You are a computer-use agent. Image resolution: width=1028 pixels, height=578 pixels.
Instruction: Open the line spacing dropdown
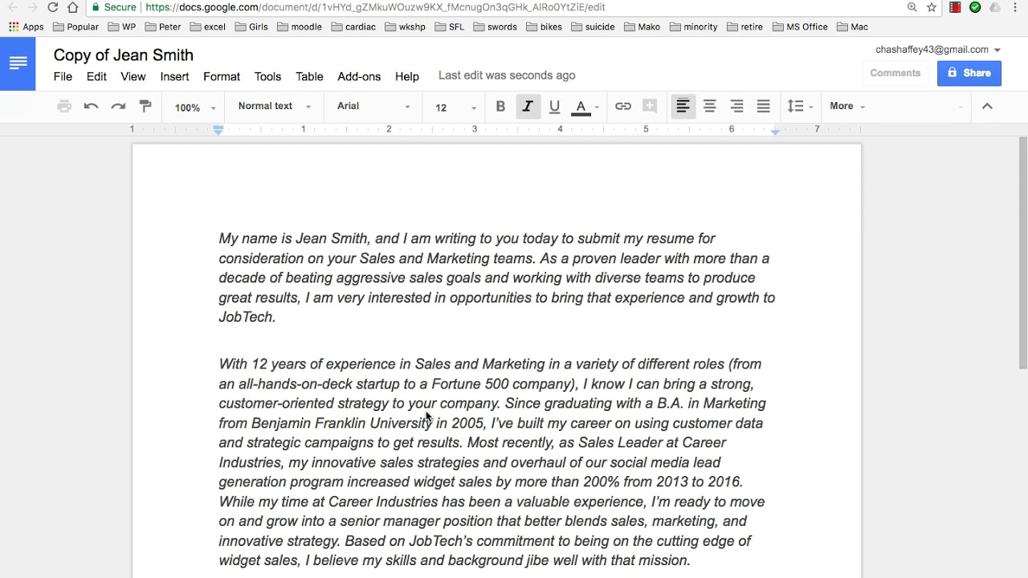click(x=800, y=106)
